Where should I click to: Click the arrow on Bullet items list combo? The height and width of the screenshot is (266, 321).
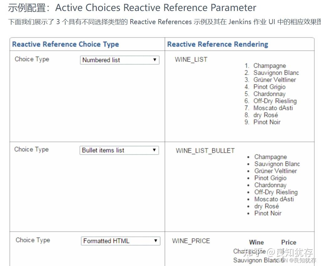154,150
